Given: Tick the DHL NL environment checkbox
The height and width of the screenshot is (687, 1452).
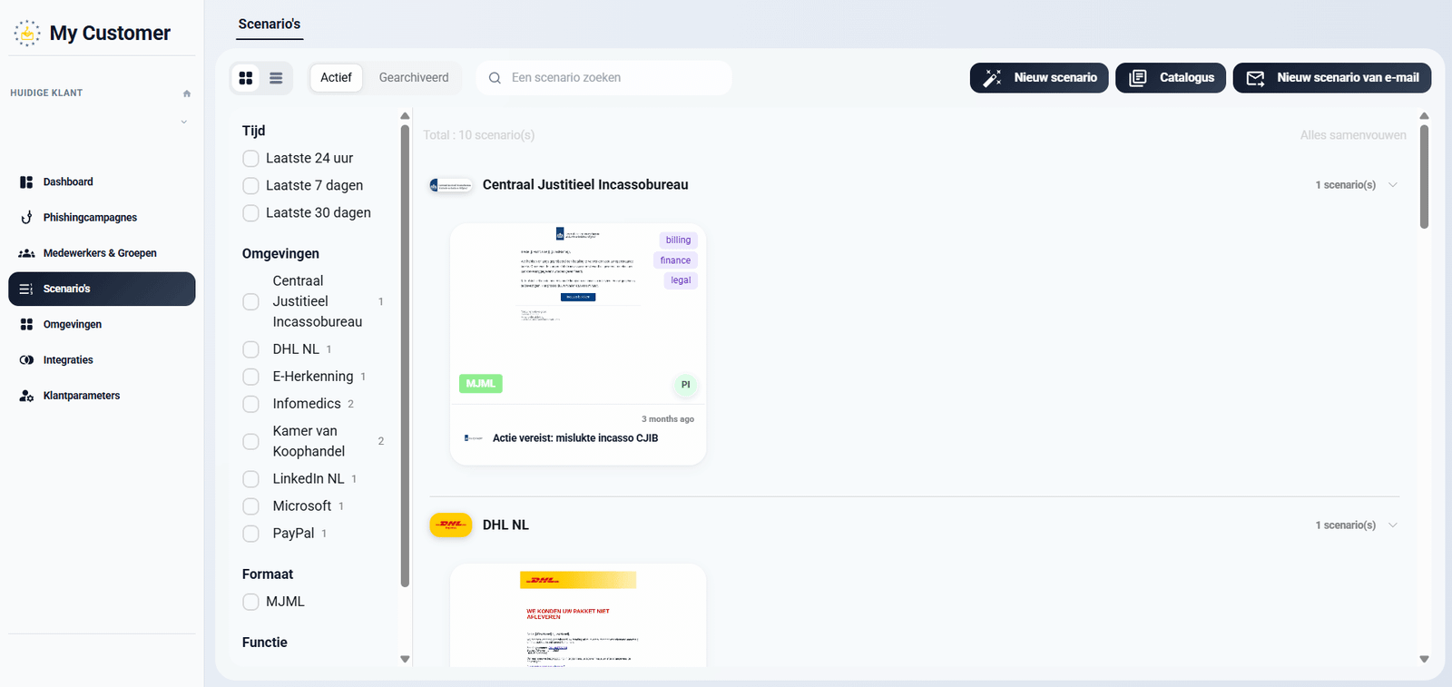Looking at the screenshot, I should click(x=251, y=349).
